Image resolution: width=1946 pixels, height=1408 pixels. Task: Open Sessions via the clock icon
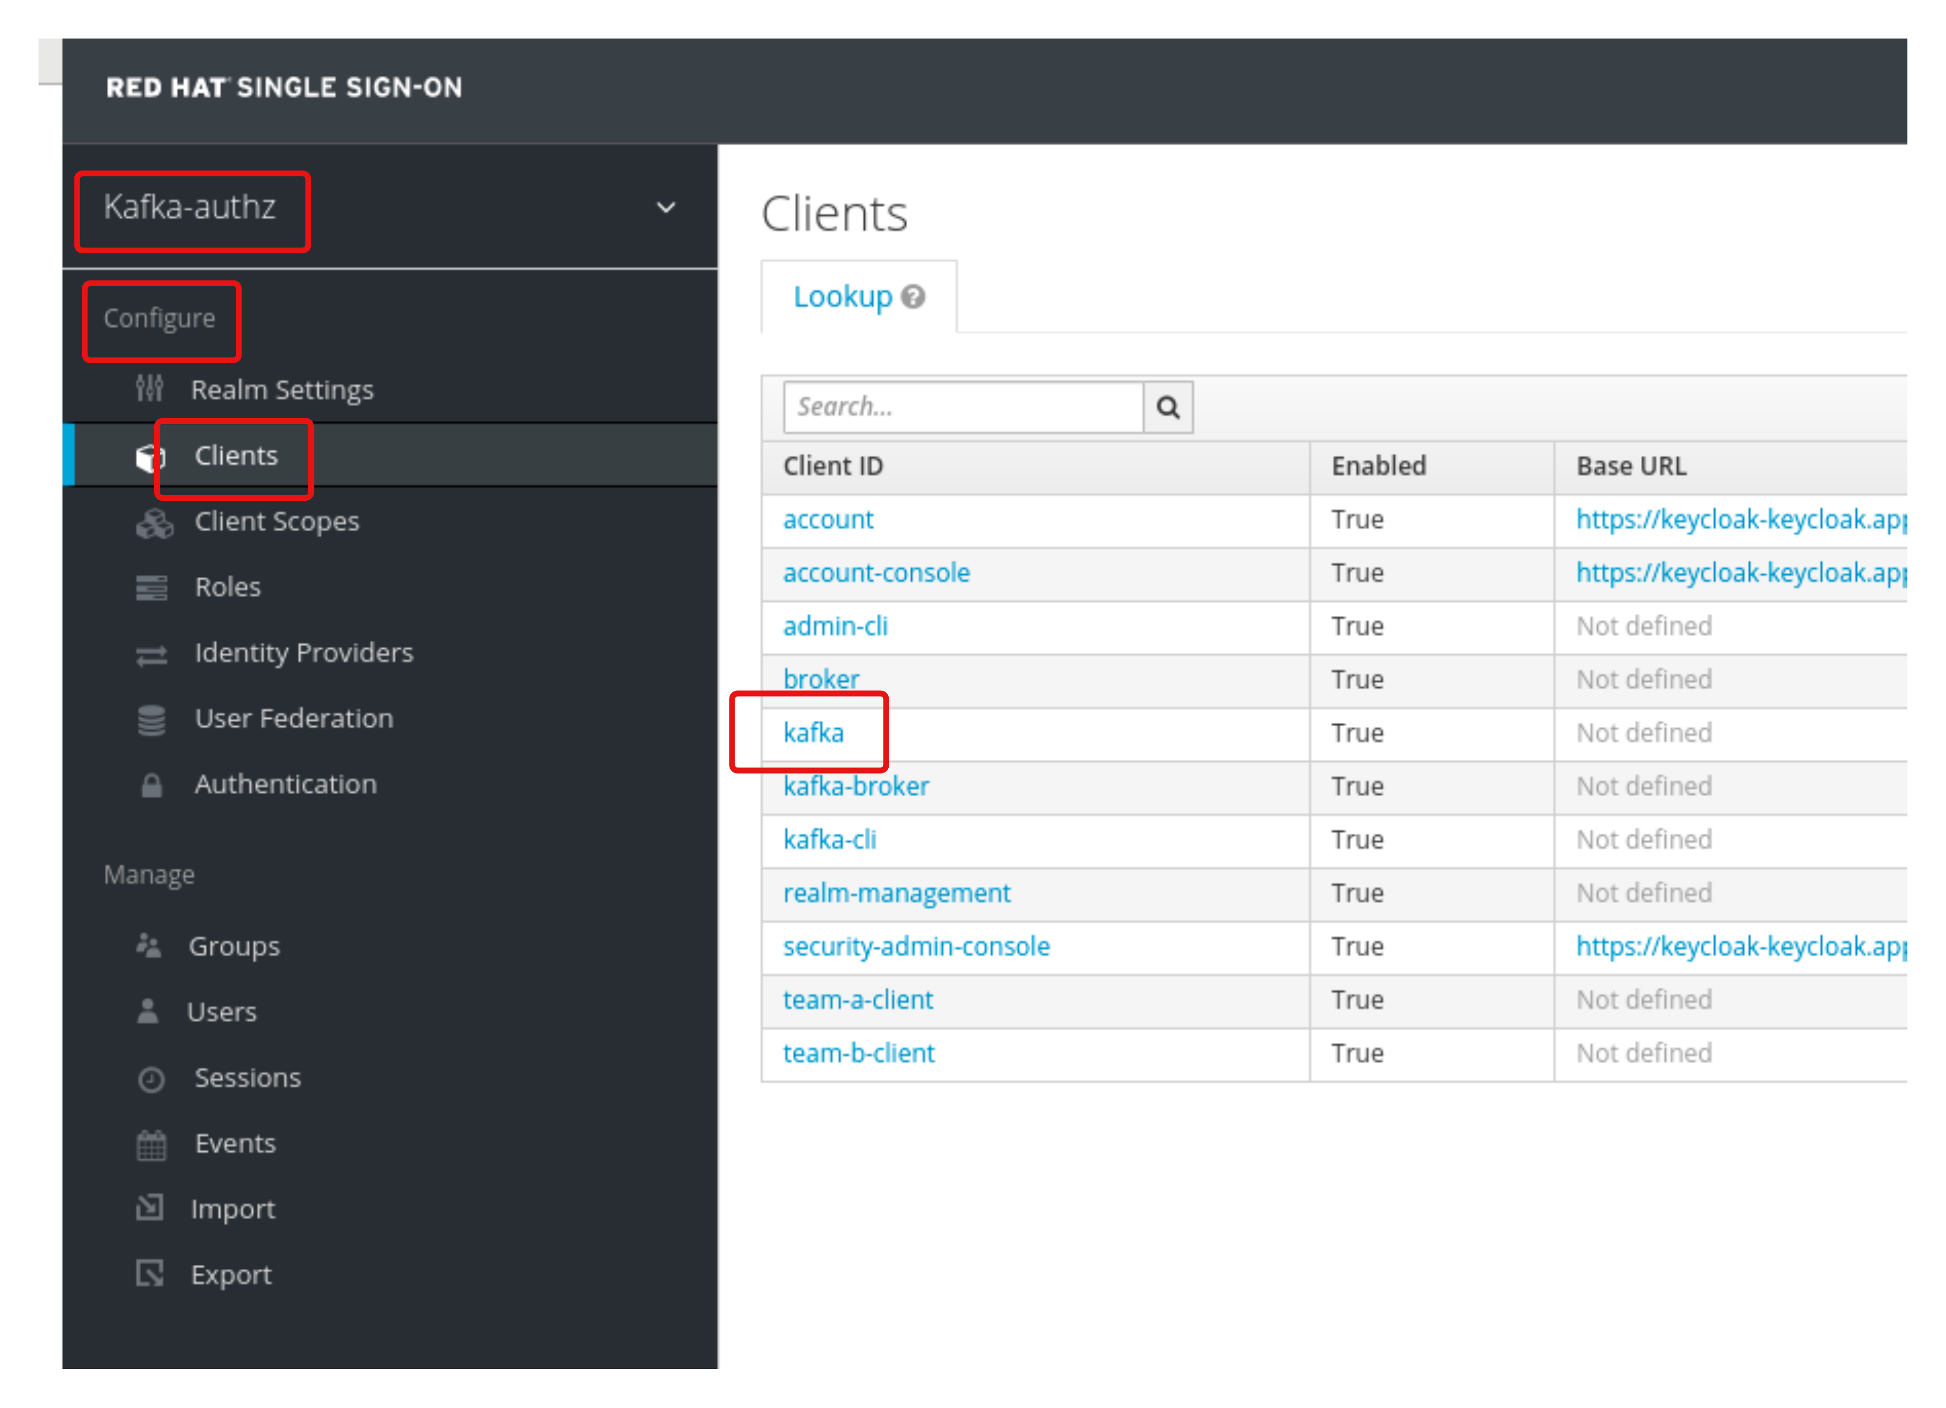click(x=151, y=1078)
